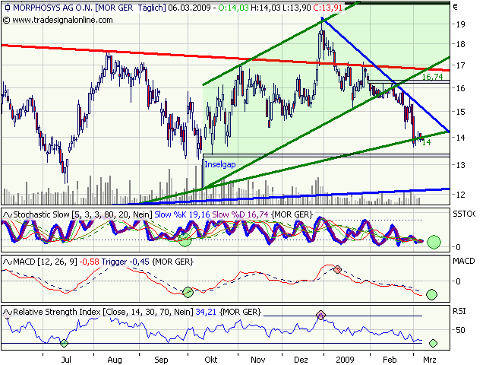
Task: Click the wave icon before Stochastic Slow
Action: coord(8,215)
